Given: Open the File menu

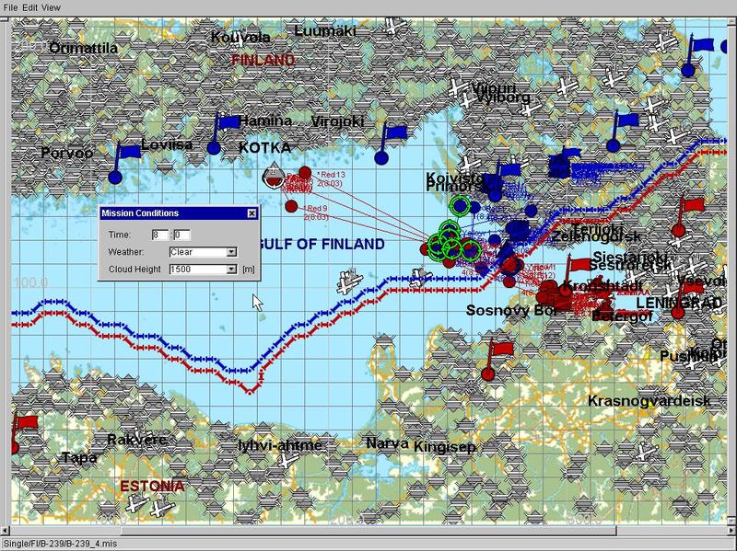Looking at the screenshot, I should point(10,7).
